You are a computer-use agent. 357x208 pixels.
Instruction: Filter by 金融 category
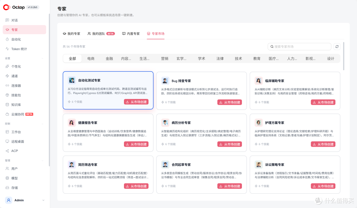pyautogui.click(x=109, y=59)
